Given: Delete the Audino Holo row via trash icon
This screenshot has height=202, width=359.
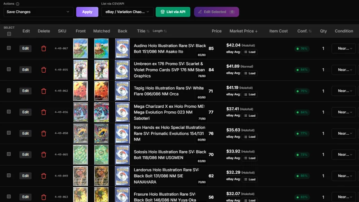Looking at the screenshot, I should click(44, 48).
